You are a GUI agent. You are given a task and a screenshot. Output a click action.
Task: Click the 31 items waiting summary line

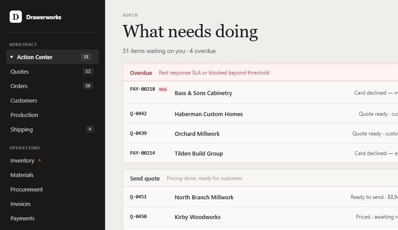pyautogui.click(x=169, y=51)
